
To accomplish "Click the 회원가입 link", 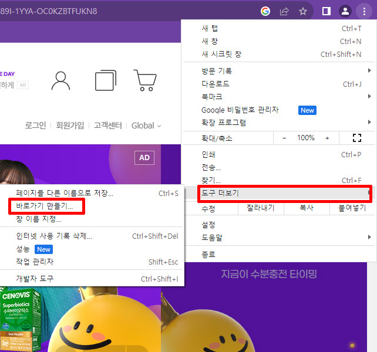I will [x=70, y=126].
